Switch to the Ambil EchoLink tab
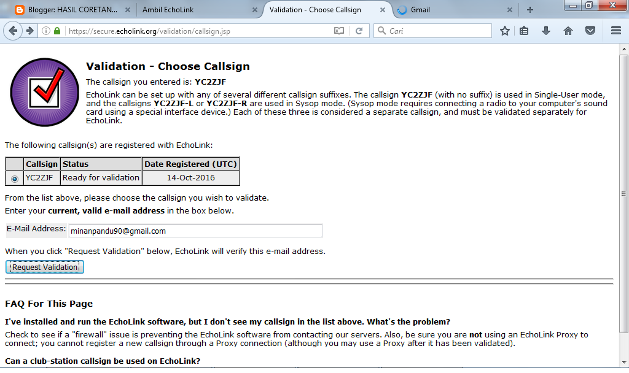 point(168,10)
